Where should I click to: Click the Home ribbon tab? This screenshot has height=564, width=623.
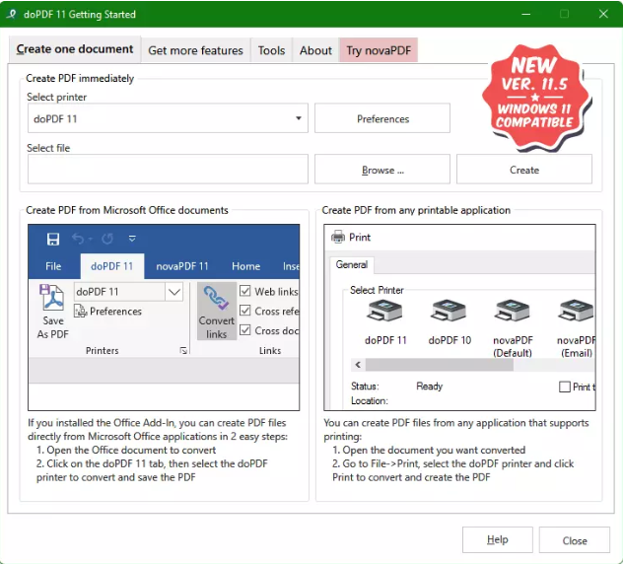click(245, 266)
